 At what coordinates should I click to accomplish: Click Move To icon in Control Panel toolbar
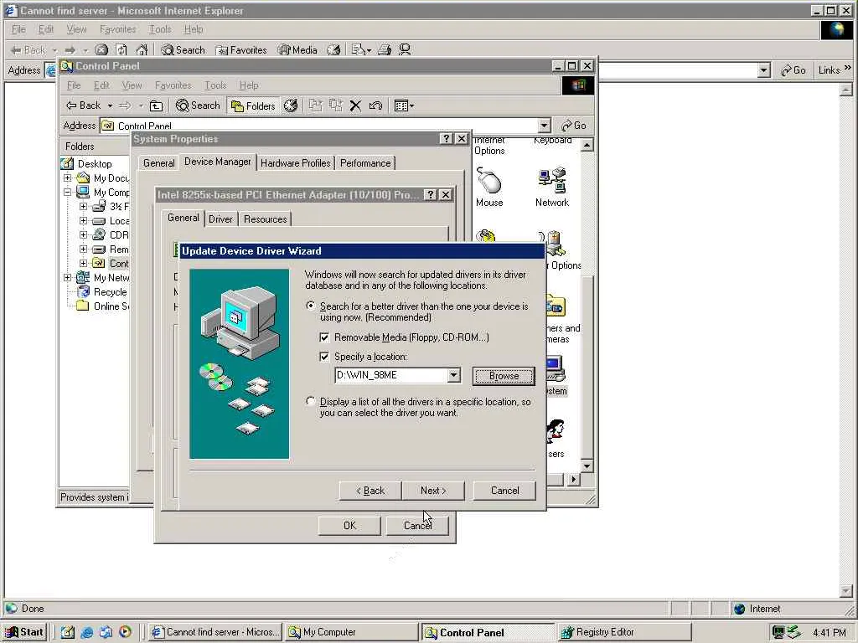coord(315,105)
